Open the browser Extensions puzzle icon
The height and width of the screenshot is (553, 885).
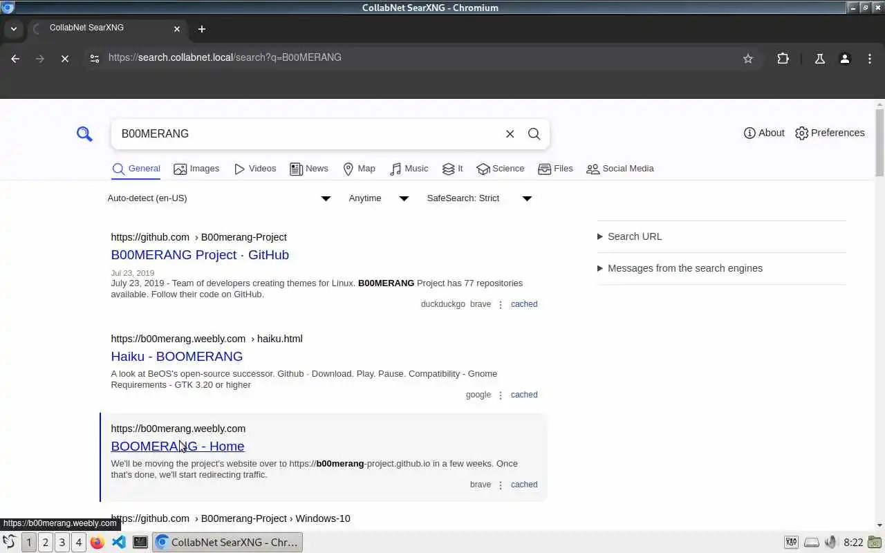(783, 59)
